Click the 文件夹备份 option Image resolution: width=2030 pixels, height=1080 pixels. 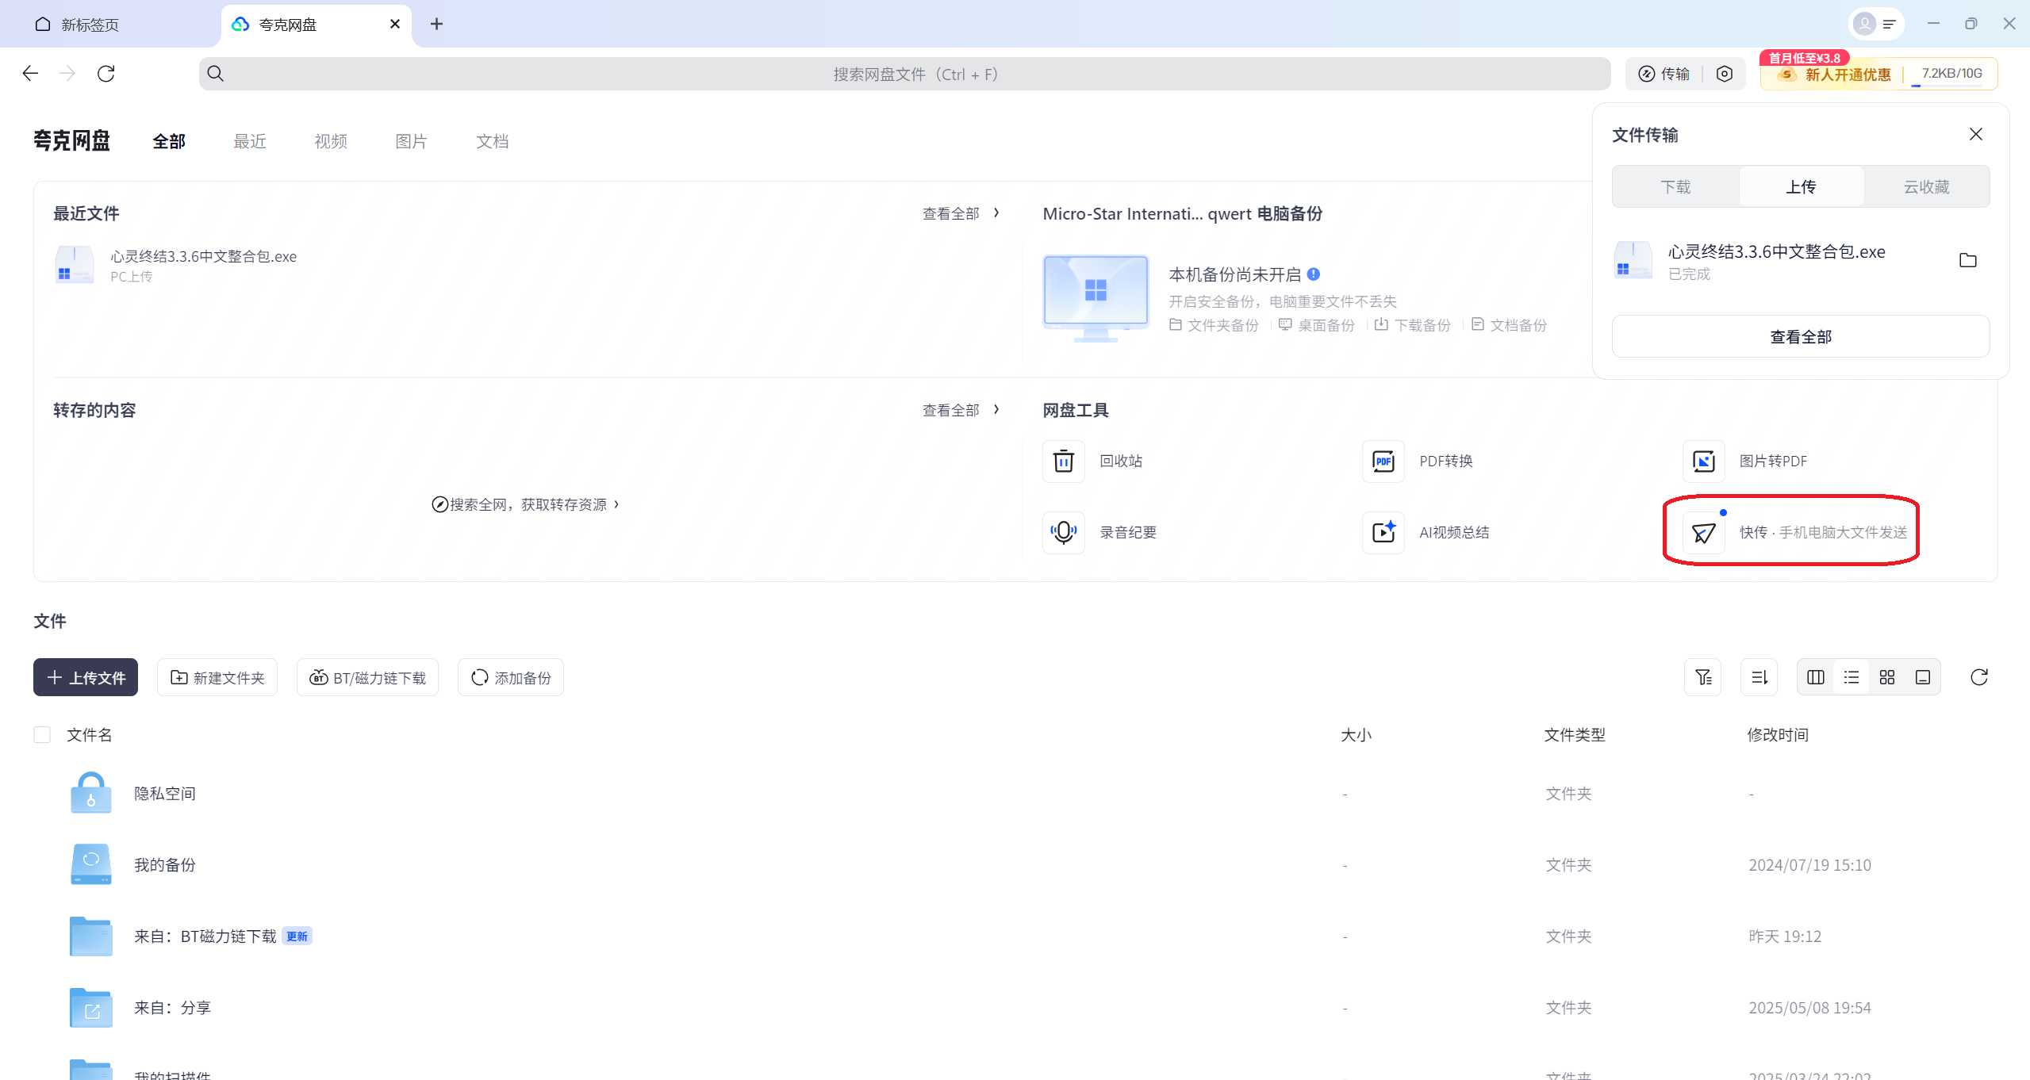click(x=1214, y=325)
